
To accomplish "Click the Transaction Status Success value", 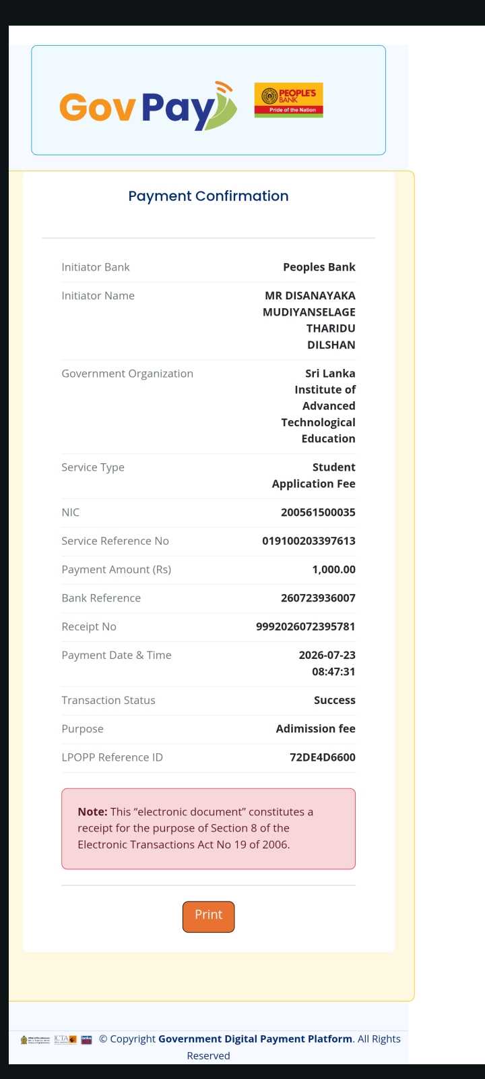I will [335, 700].
